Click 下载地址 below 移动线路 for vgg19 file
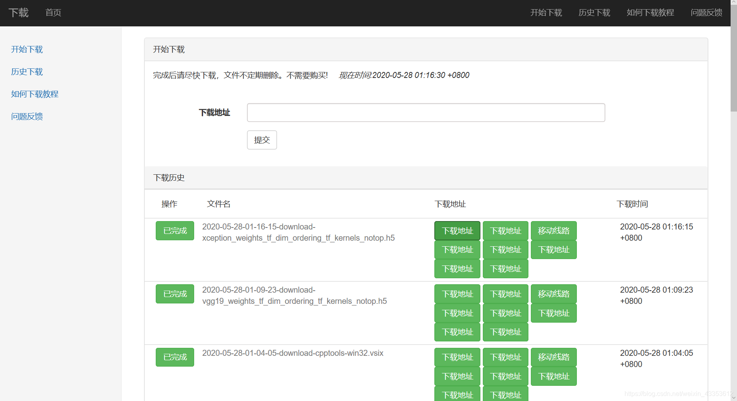 554,313
